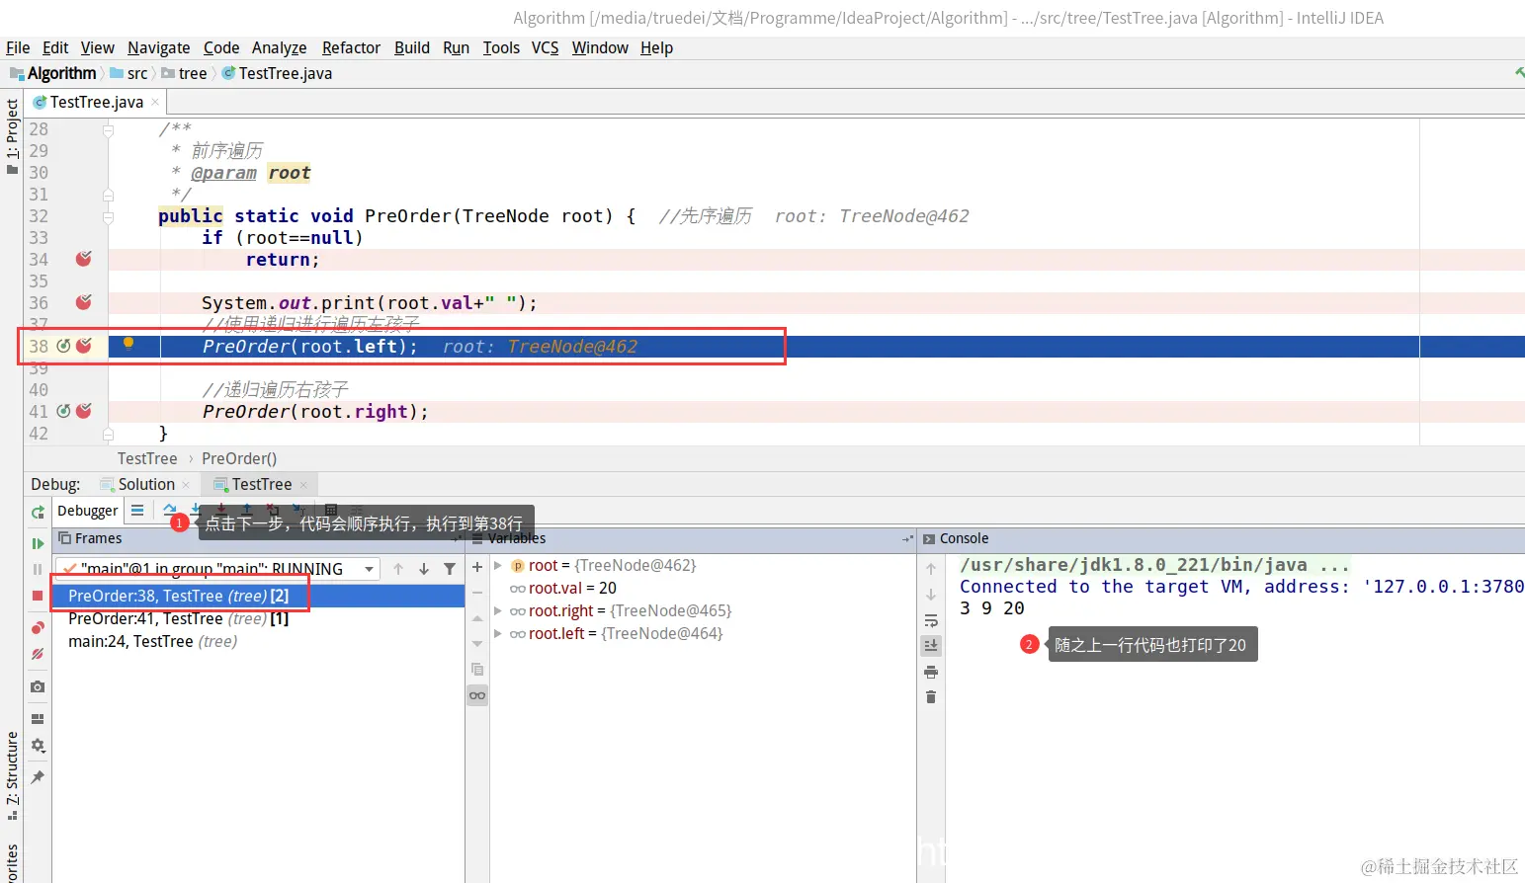Open the Navigate menu

click(x=158, y=47)
